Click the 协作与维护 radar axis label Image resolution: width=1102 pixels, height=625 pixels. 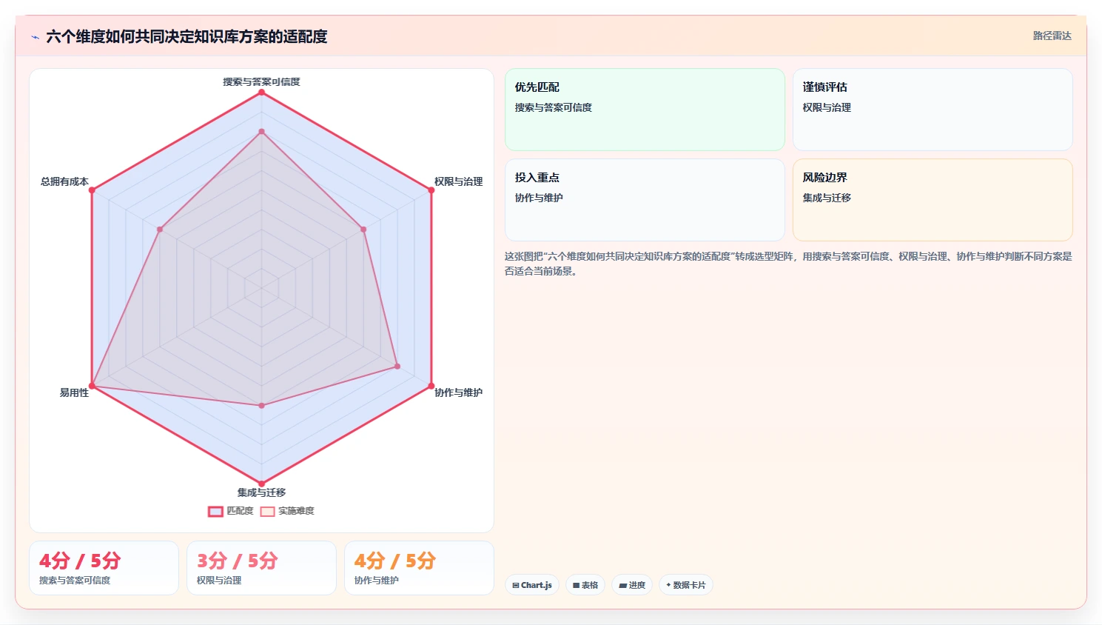click(458, 392)
